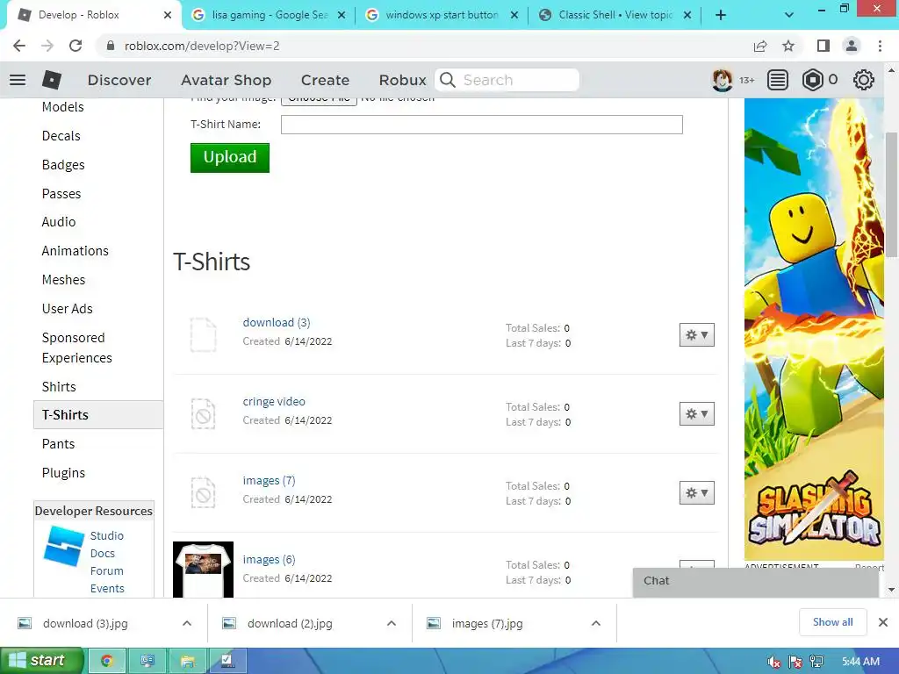Select Badges in the sidebar

click(63, 165)
